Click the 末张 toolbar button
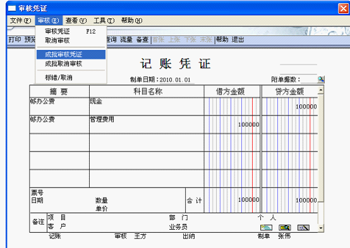The width and height of the screenshot is (350, 248). coord(206,40)
